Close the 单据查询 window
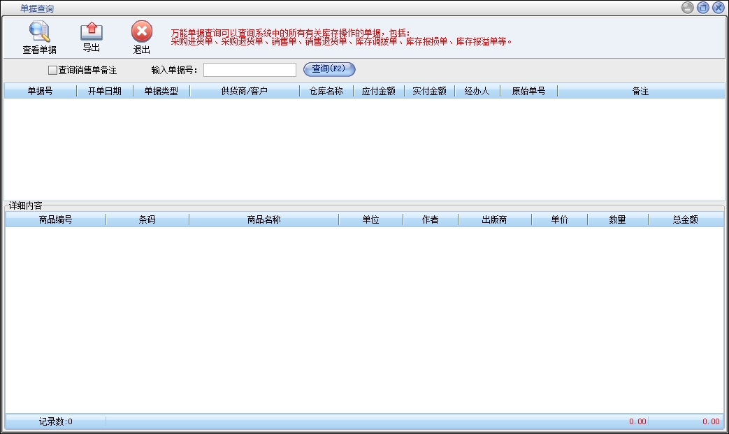The image size is (729, 434). click(x=718, y=8)
